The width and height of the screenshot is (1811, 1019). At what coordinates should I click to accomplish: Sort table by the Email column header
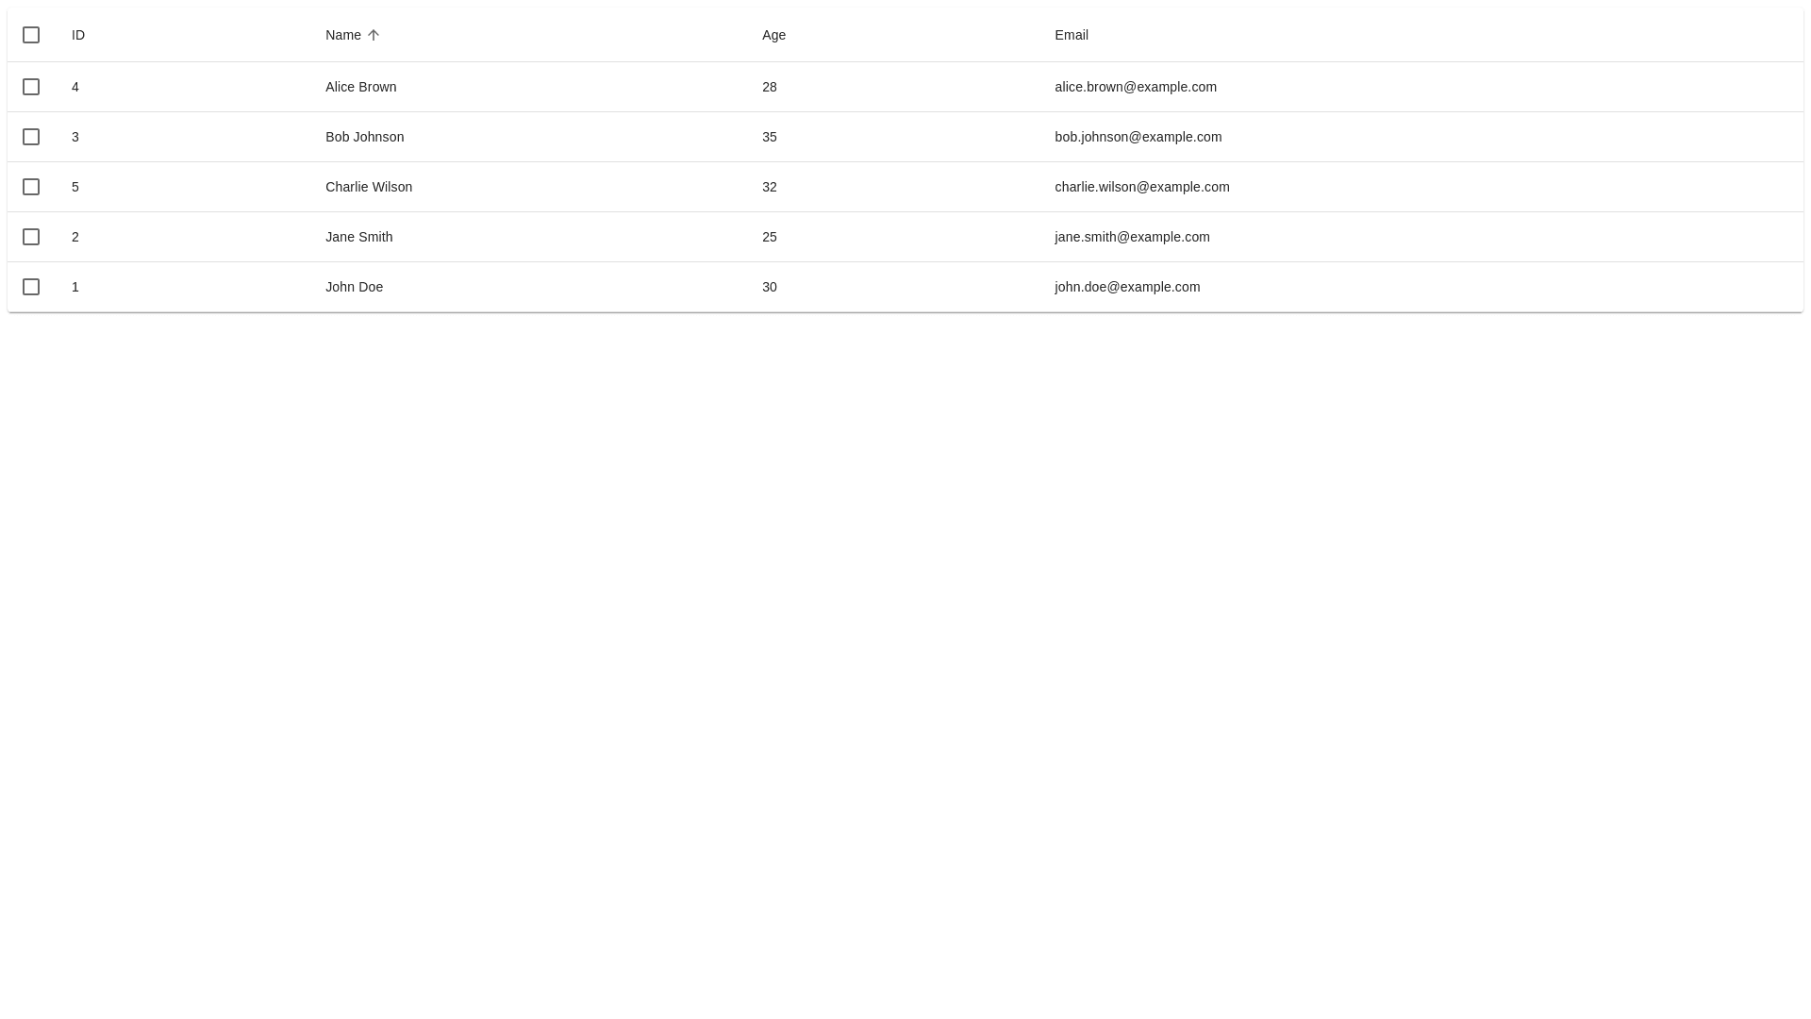click(1072, 35)
